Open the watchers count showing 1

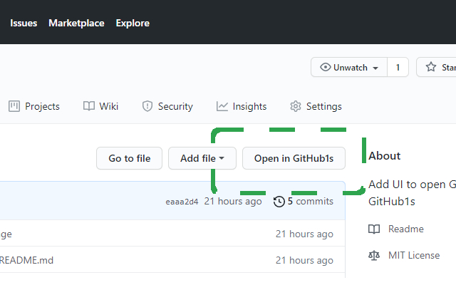click(x=398, y=67)
